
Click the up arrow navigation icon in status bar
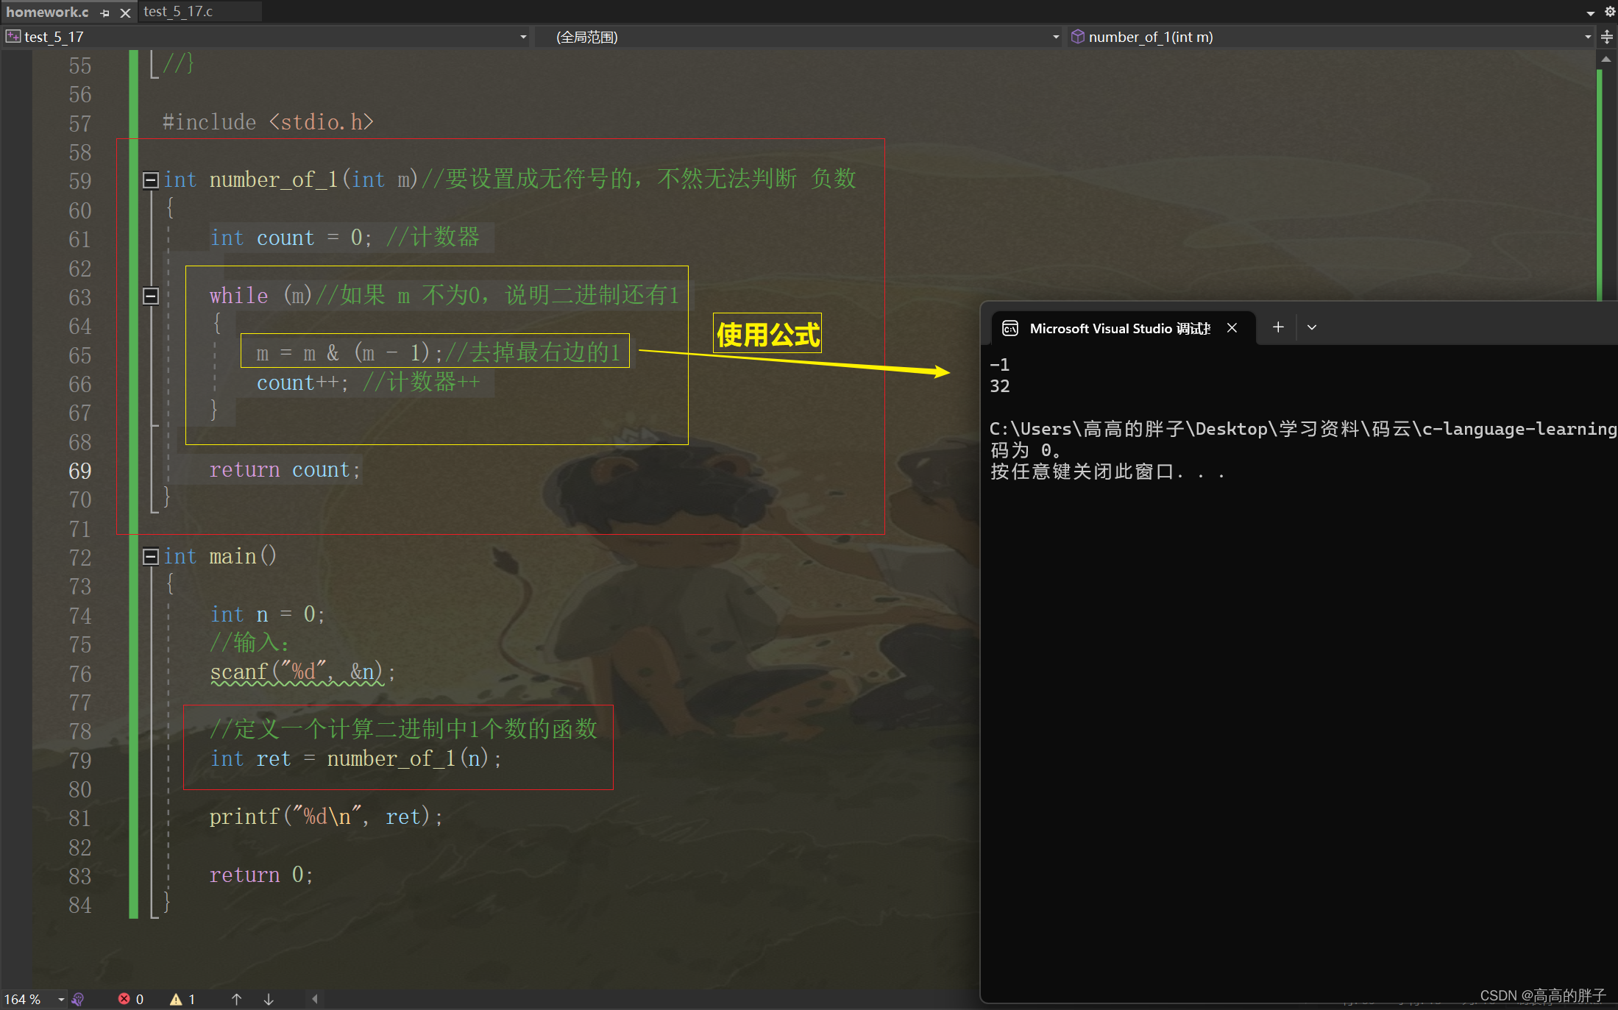[237, 998]
